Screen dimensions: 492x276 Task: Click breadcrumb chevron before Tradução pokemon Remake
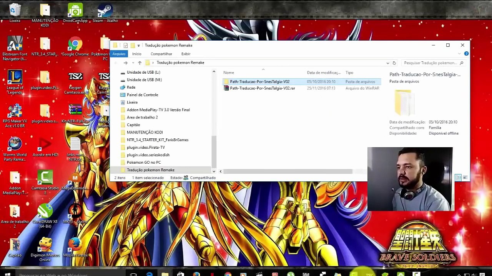[x=153, y=62]
